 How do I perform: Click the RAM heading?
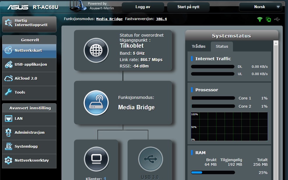coord(200,153)
